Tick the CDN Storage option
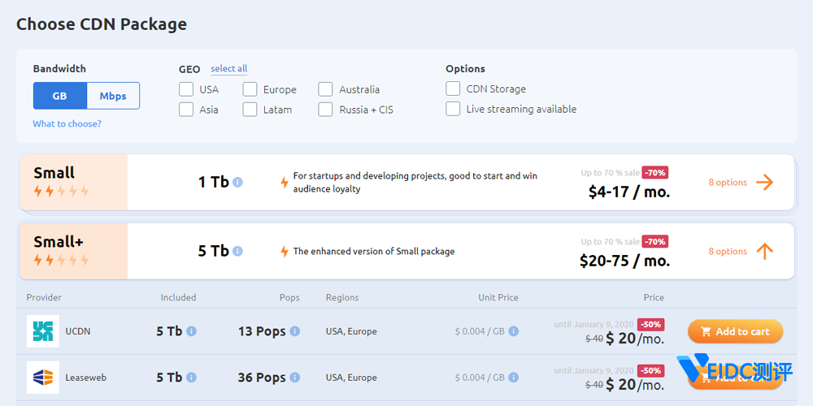Screen dimensions: 813x406 (453, 89)
